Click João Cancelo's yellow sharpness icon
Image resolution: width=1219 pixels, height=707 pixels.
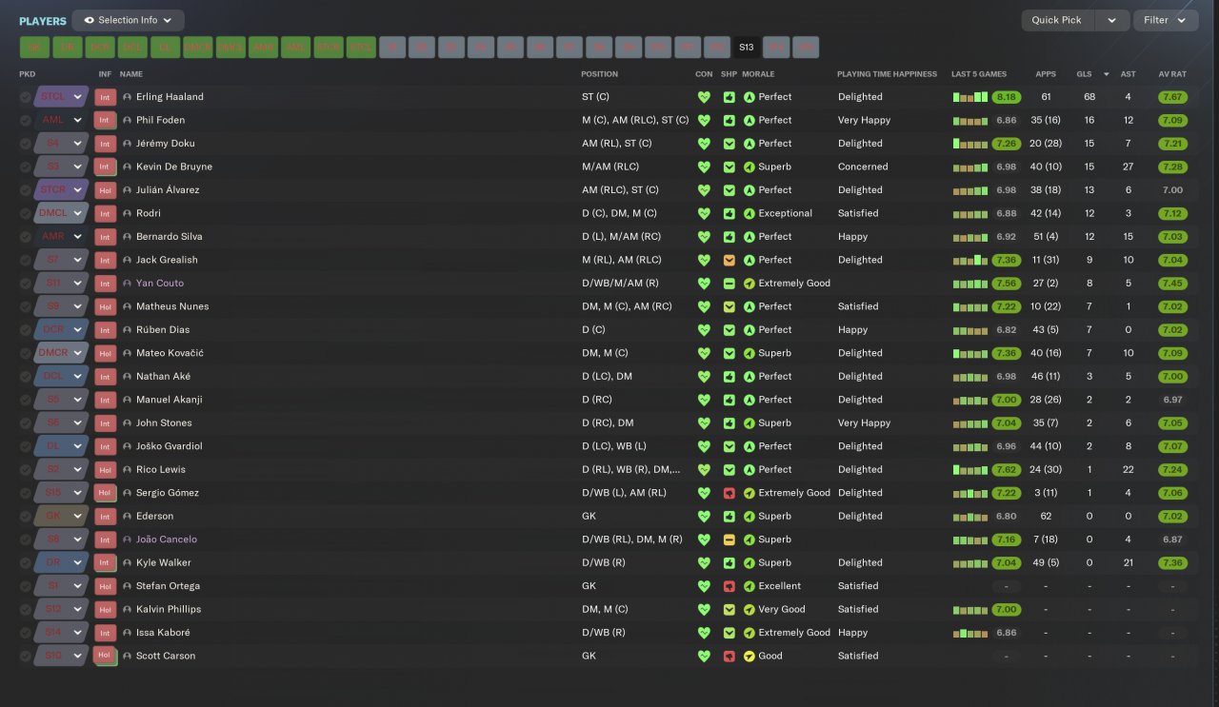(x=729, y=540)
